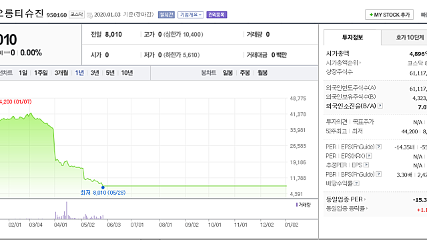Image resolution: width=427 pixels, height=240 pixels.
Task: Open help icon beside PBR BPS(FnGuide)
Action: 378,174
